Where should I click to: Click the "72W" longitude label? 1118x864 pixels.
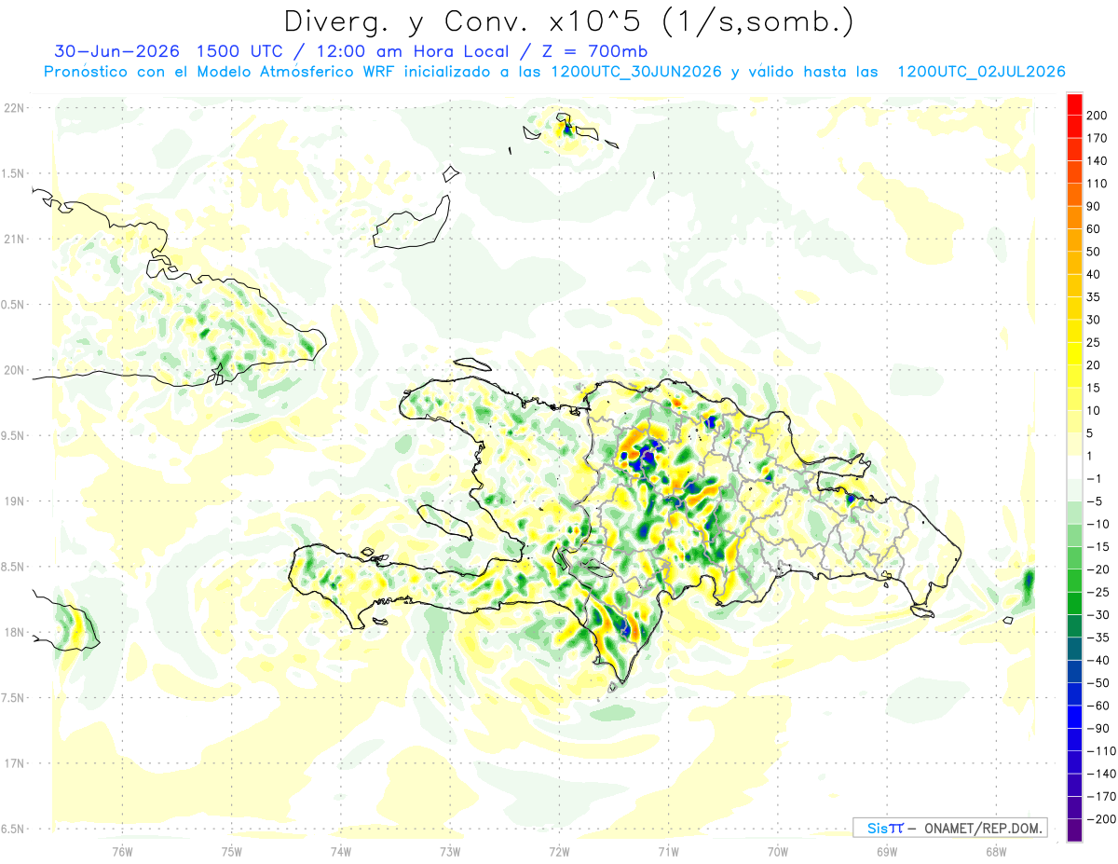pyautogui.click(x=559, y=851)
